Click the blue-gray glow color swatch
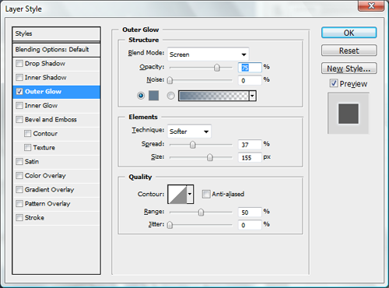389x288 pixels. tap(153, 96)
